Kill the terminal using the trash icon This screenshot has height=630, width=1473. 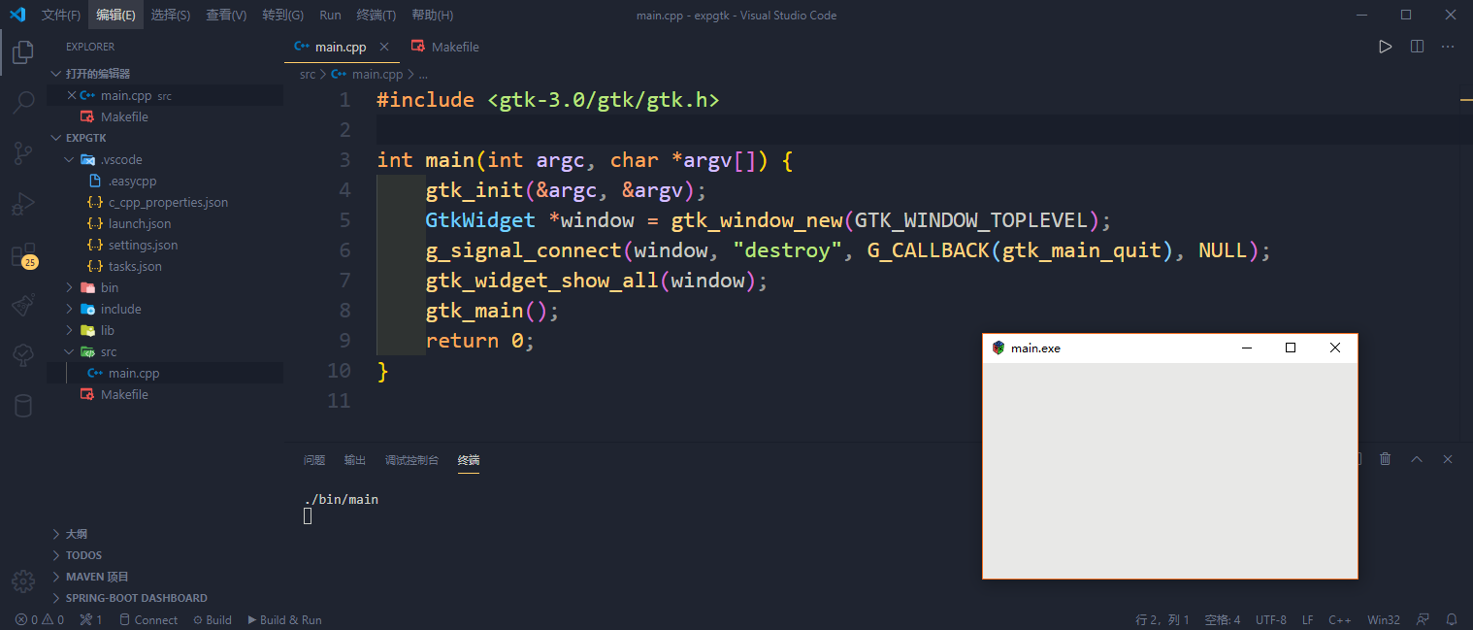pos(1385,458)
